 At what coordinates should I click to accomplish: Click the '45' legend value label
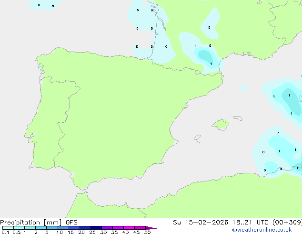136,232
